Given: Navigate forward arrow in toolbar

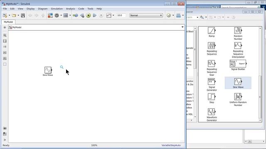Looking at the screenshot, I should click(37, 15).
